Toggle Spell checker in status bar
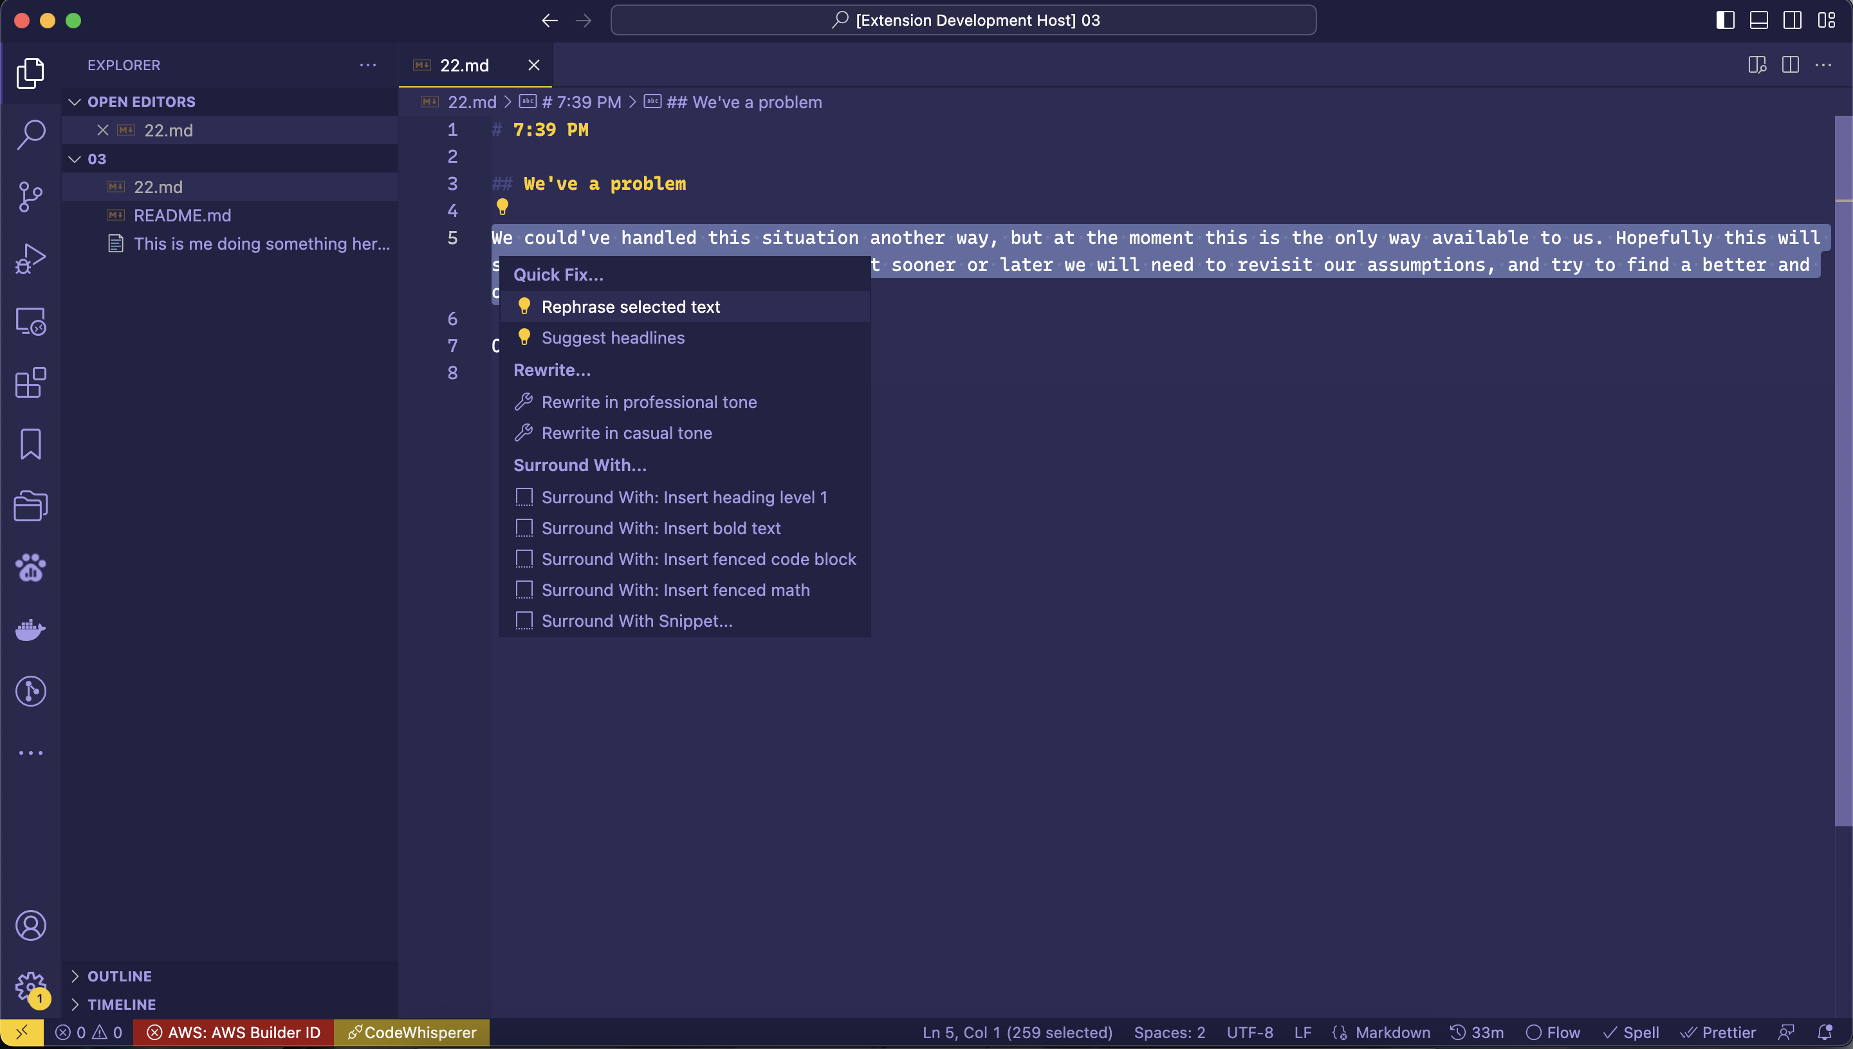The height and width of the screenshot is (1049, 1853). click(1631, 1032)
